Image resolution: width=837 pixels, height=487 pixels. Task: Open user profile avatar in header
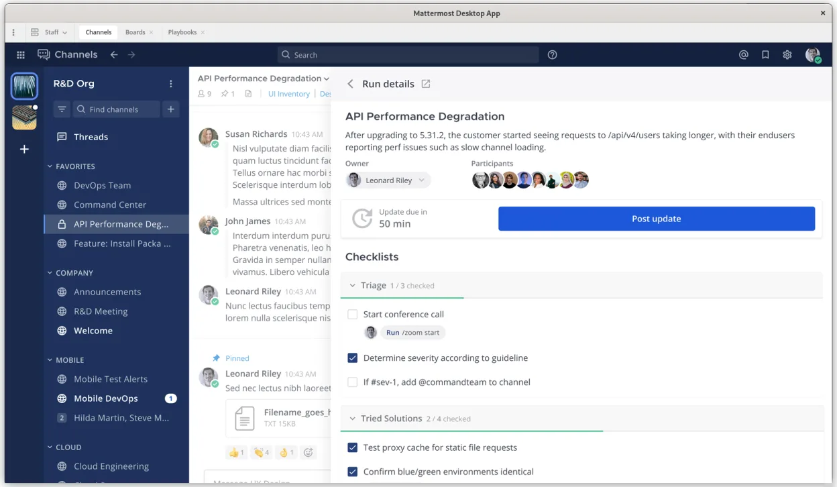[x=813, y=55]
